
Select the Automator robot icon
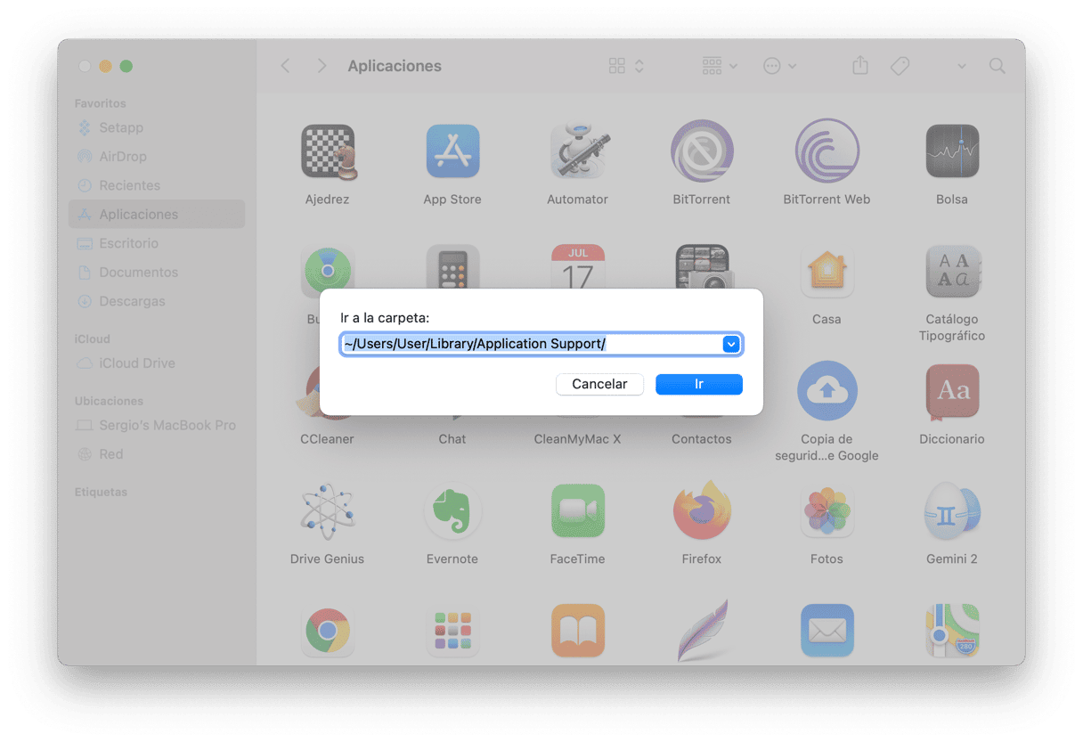[x=577, y=151]
